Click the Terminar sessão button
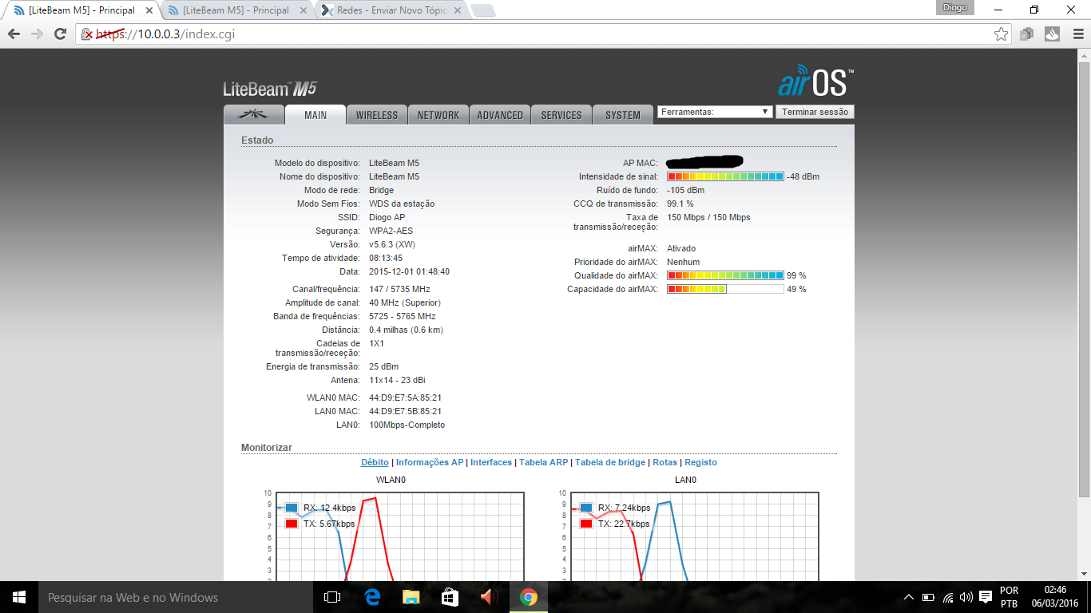Image resolution: width=1091 pixels, height=613 pixels. pyautogui.click(x=815, y=112)
